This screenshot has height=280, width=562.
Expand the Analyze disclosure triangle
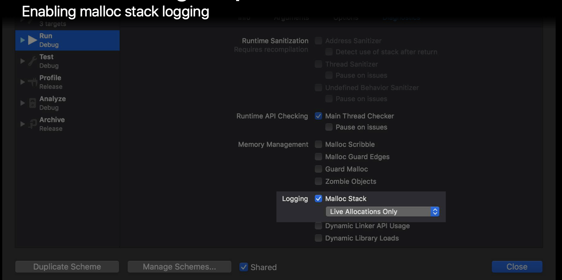point(23,103)
